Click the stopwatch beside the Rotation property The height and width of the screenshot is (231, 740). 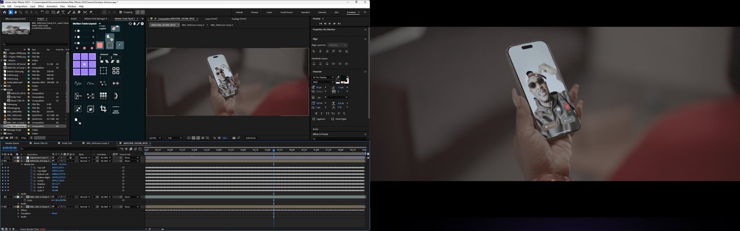pyautogui.click(x=31, y=184)
